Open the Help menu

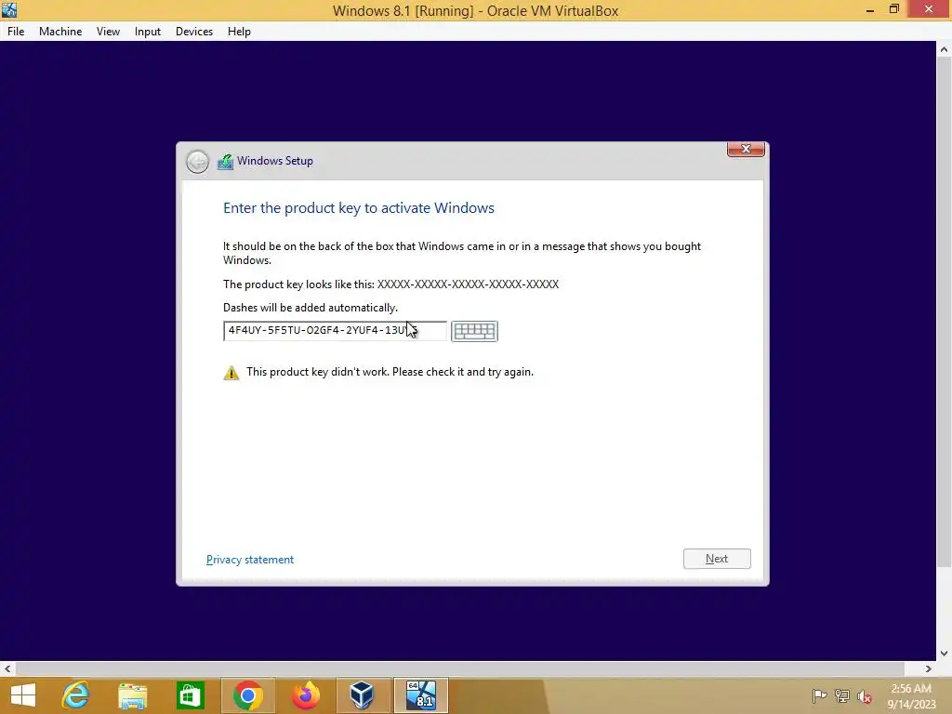click(x=239, y=32)
